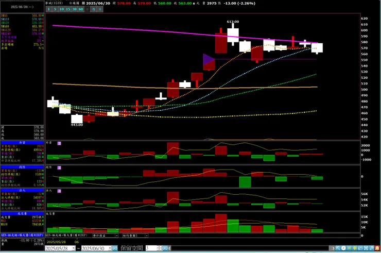Click the -13.00 (-2.26%) change value at top
This screenshot has width=381, height=253.
[239, 4]
